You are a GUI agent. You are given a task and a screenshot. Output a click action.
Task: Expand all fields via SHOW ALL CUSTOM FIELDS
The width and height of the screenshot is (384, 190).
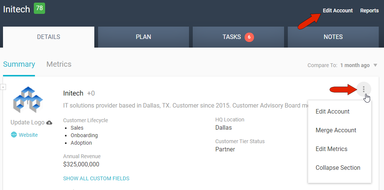pyautogui.click(x=96, y=178)
